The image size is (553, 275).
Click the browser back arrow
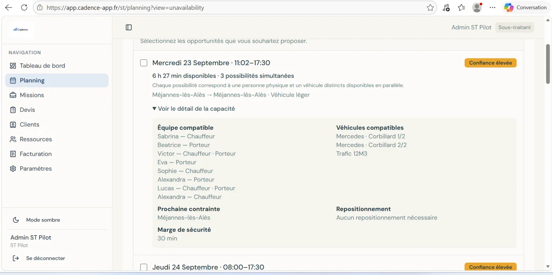pos(8,8)
